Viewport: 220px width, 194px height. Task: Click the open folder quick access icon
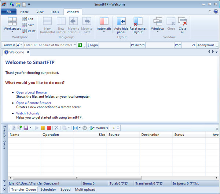pos(18,4)
